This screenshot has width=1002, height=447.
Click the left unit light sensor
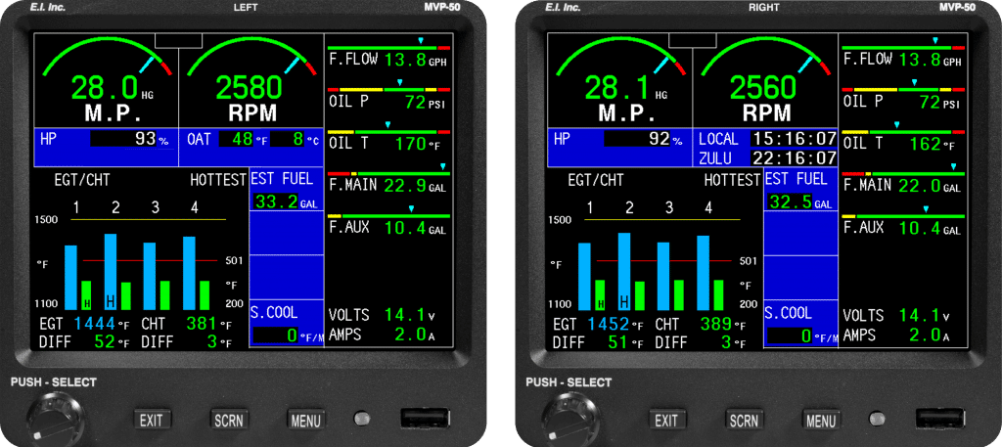tap(362, 419)
